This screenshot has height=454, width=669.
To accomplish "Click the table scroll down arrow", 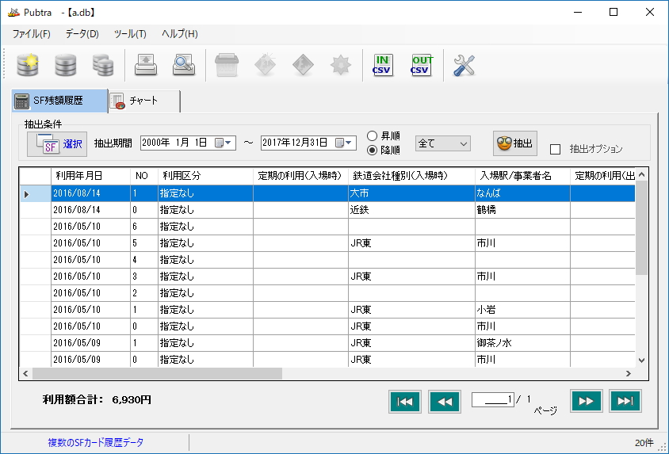I will pyautogui.click(x=641, y=361).
